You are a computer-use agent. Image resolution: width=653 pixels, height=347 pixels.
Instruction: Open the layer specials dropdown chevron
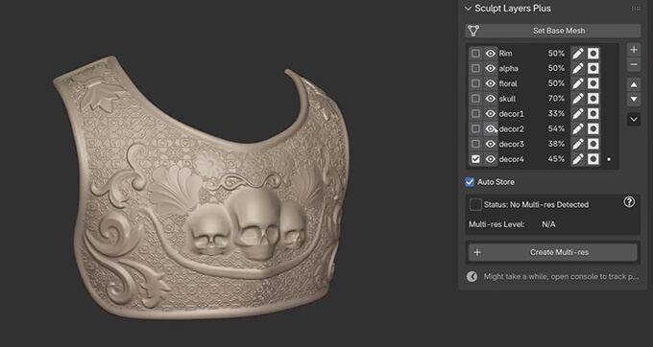click(634, 120)
